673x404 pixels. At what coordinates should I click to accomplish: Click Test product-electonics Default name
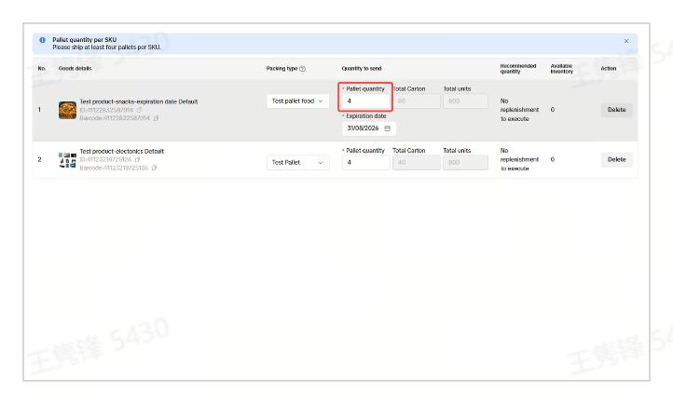[122, 151]
